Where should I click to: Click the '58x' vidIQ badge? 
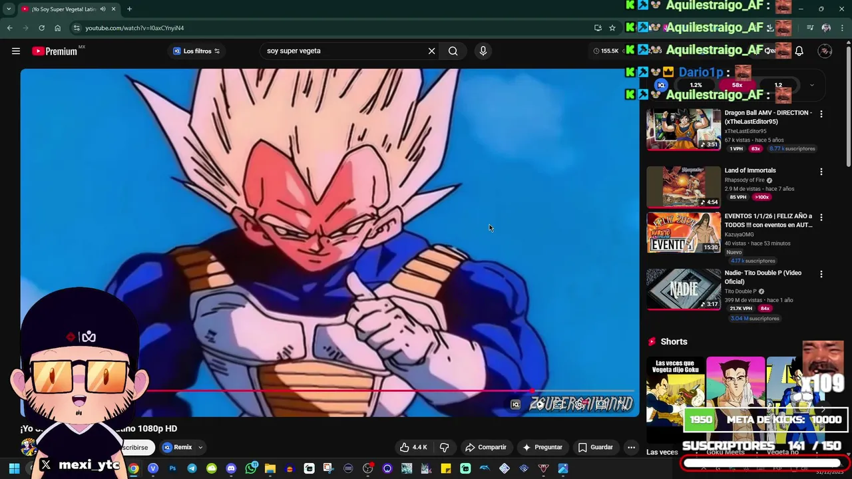[x=737, y=85]
